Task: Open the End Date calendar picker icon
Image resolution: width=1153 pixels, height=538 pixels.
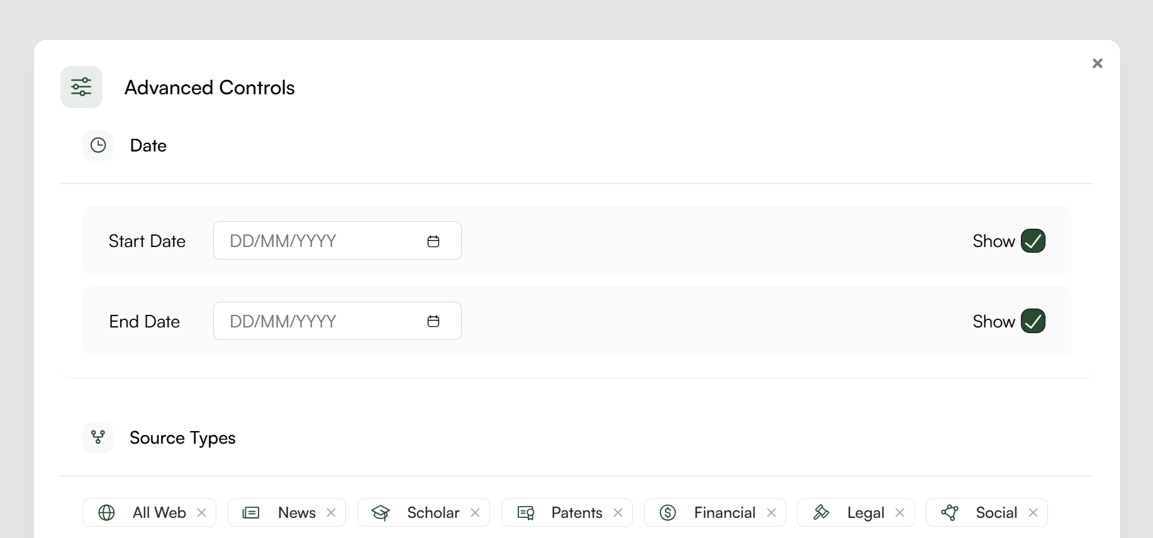Action: pyautogui.click(x=433, y=321)
